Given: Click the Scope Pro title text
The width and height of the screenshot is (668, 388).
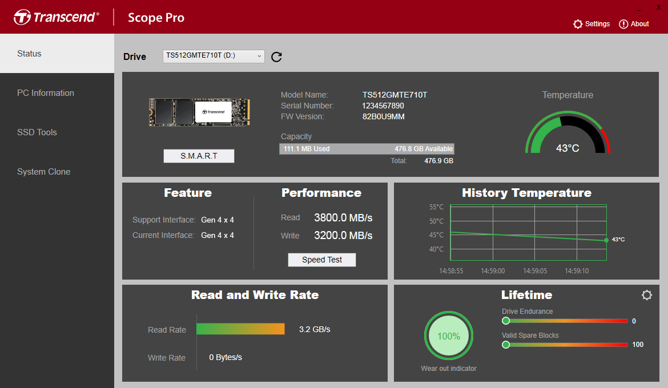Looking at the screenshot, I should (156, 18).
